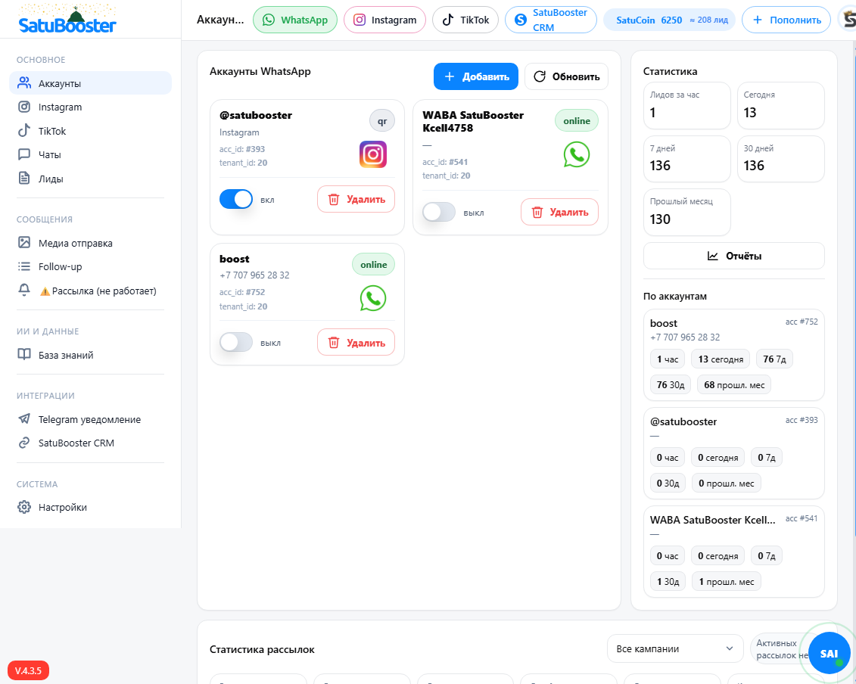856x684 pixels.
Task: Click the Добавить button
Action: pyautogui.click(x=475, y=76)
